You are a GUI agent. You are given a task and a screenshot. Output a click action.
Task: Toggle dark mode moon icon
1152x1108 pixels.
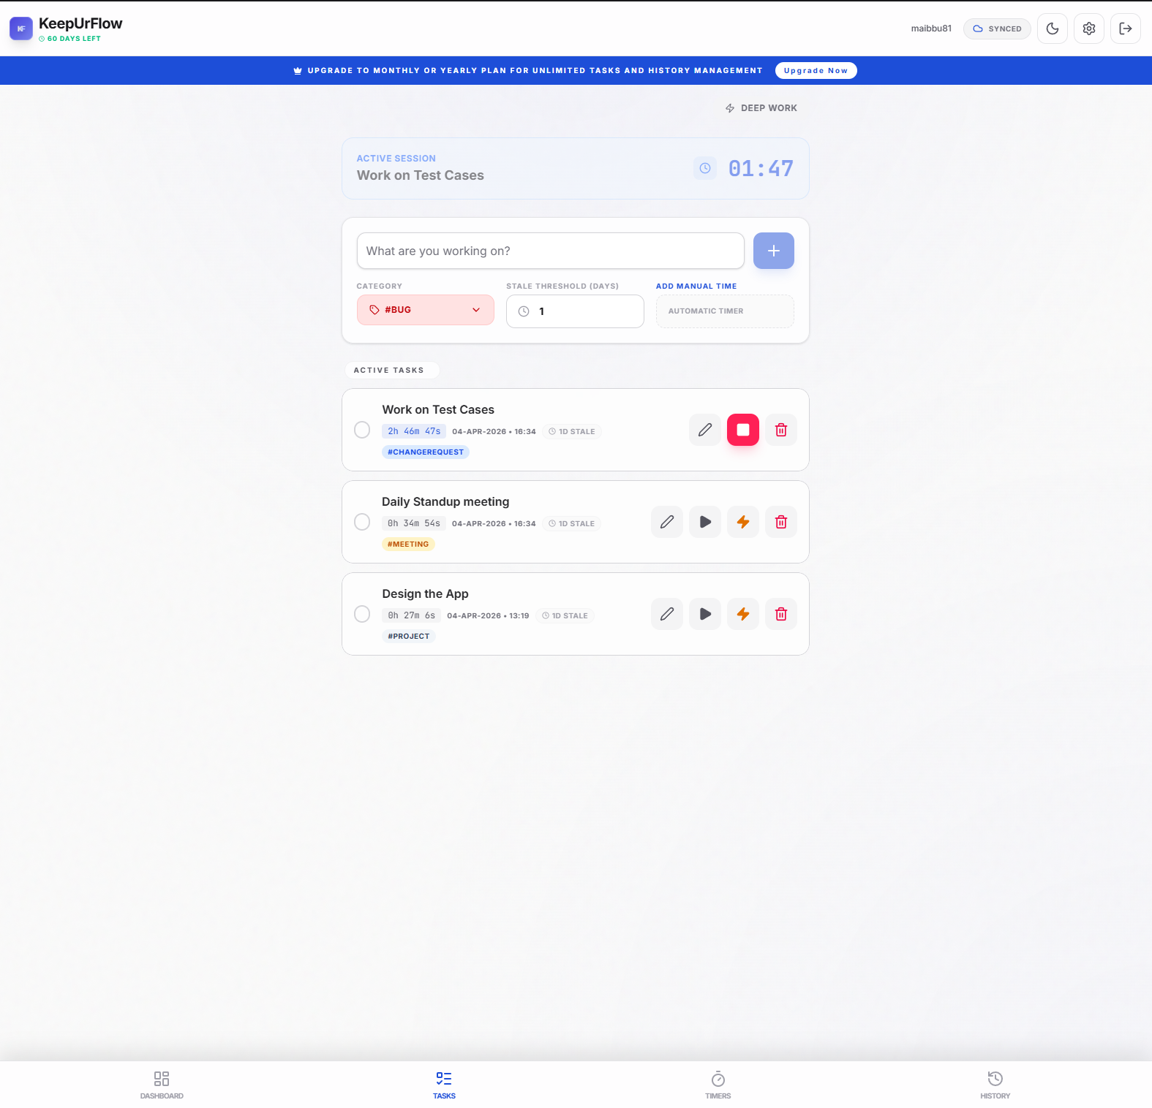click(1053, 29)
